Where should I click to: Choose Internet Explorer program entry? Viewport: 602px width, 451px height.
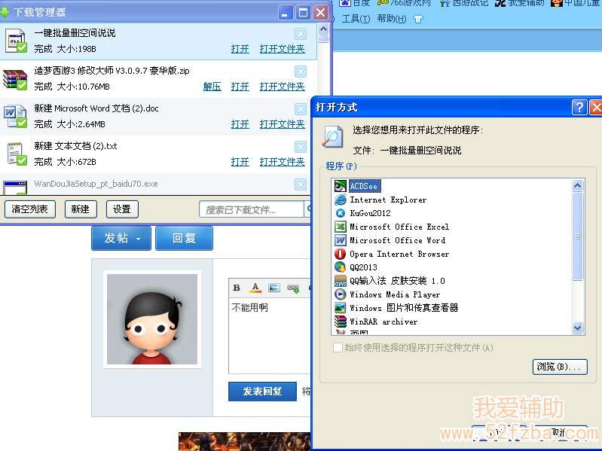coord(388,200)
